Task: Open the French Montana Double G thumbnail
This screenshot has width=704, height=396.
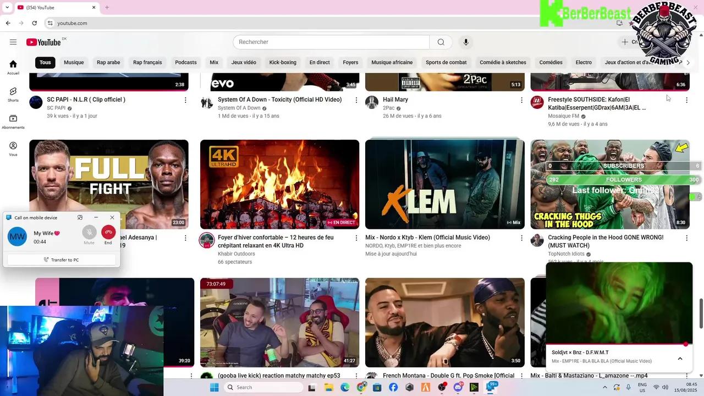Action: (x=444, y=322)
